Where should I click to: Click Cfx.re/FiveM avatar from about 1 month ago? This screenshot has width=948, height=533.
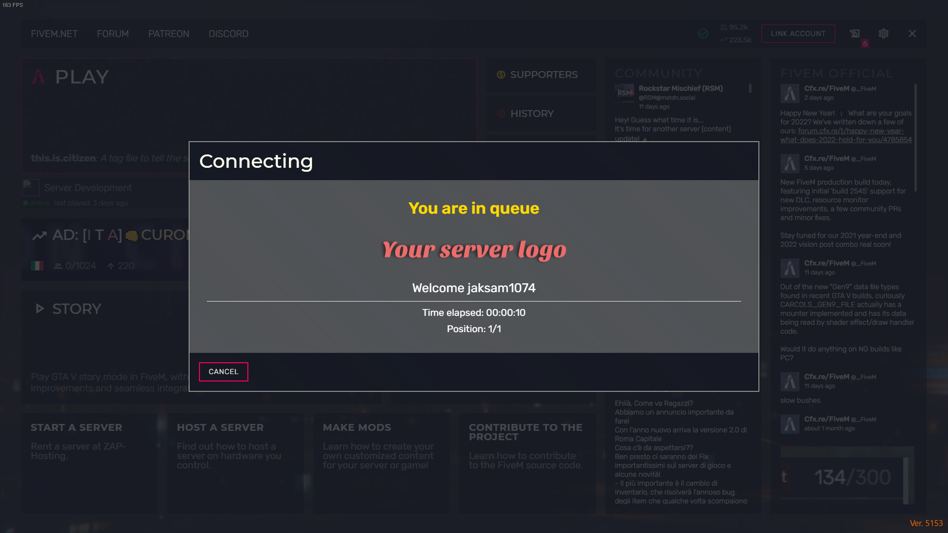(790, 424)
